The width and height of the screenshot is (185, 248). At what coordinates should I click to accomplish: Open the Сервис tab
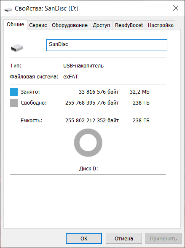[38, 25]
